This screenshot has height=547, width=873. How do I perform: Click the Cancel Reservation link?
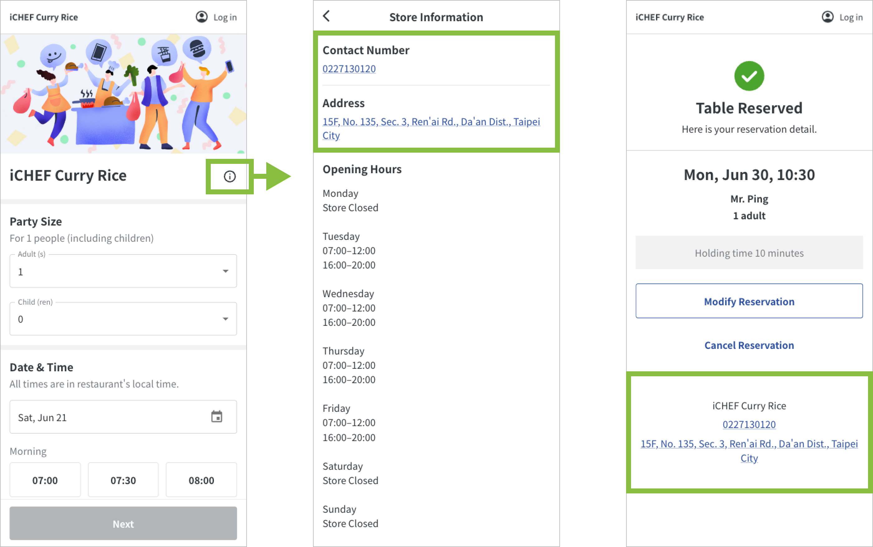pyautogui.click(x=749, y=345)
